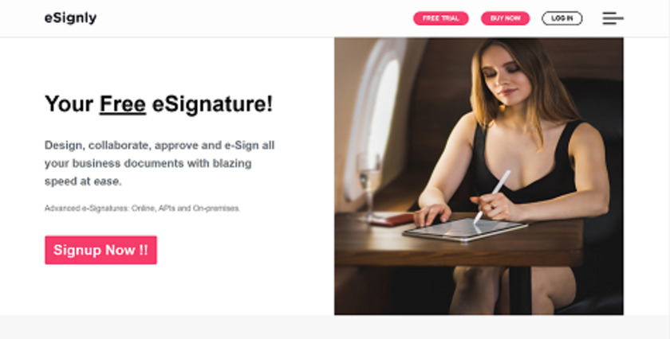This screenshot has height=339, width=670.
Task: Click the Advanced e-Signatures subtext line
Action: pos(142,208)
